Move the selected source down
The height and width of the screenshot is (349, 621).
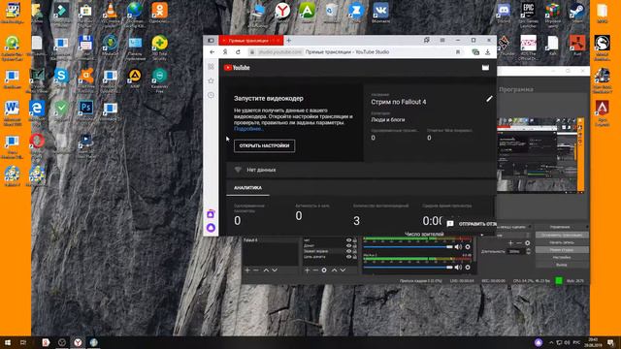point(343,270)
